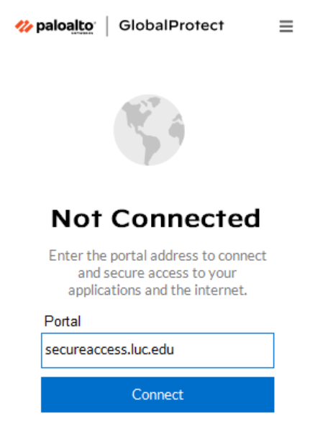Click the GlobalProtect title text
The height and width of the screenshot is (424, 310).
point(171,26)
